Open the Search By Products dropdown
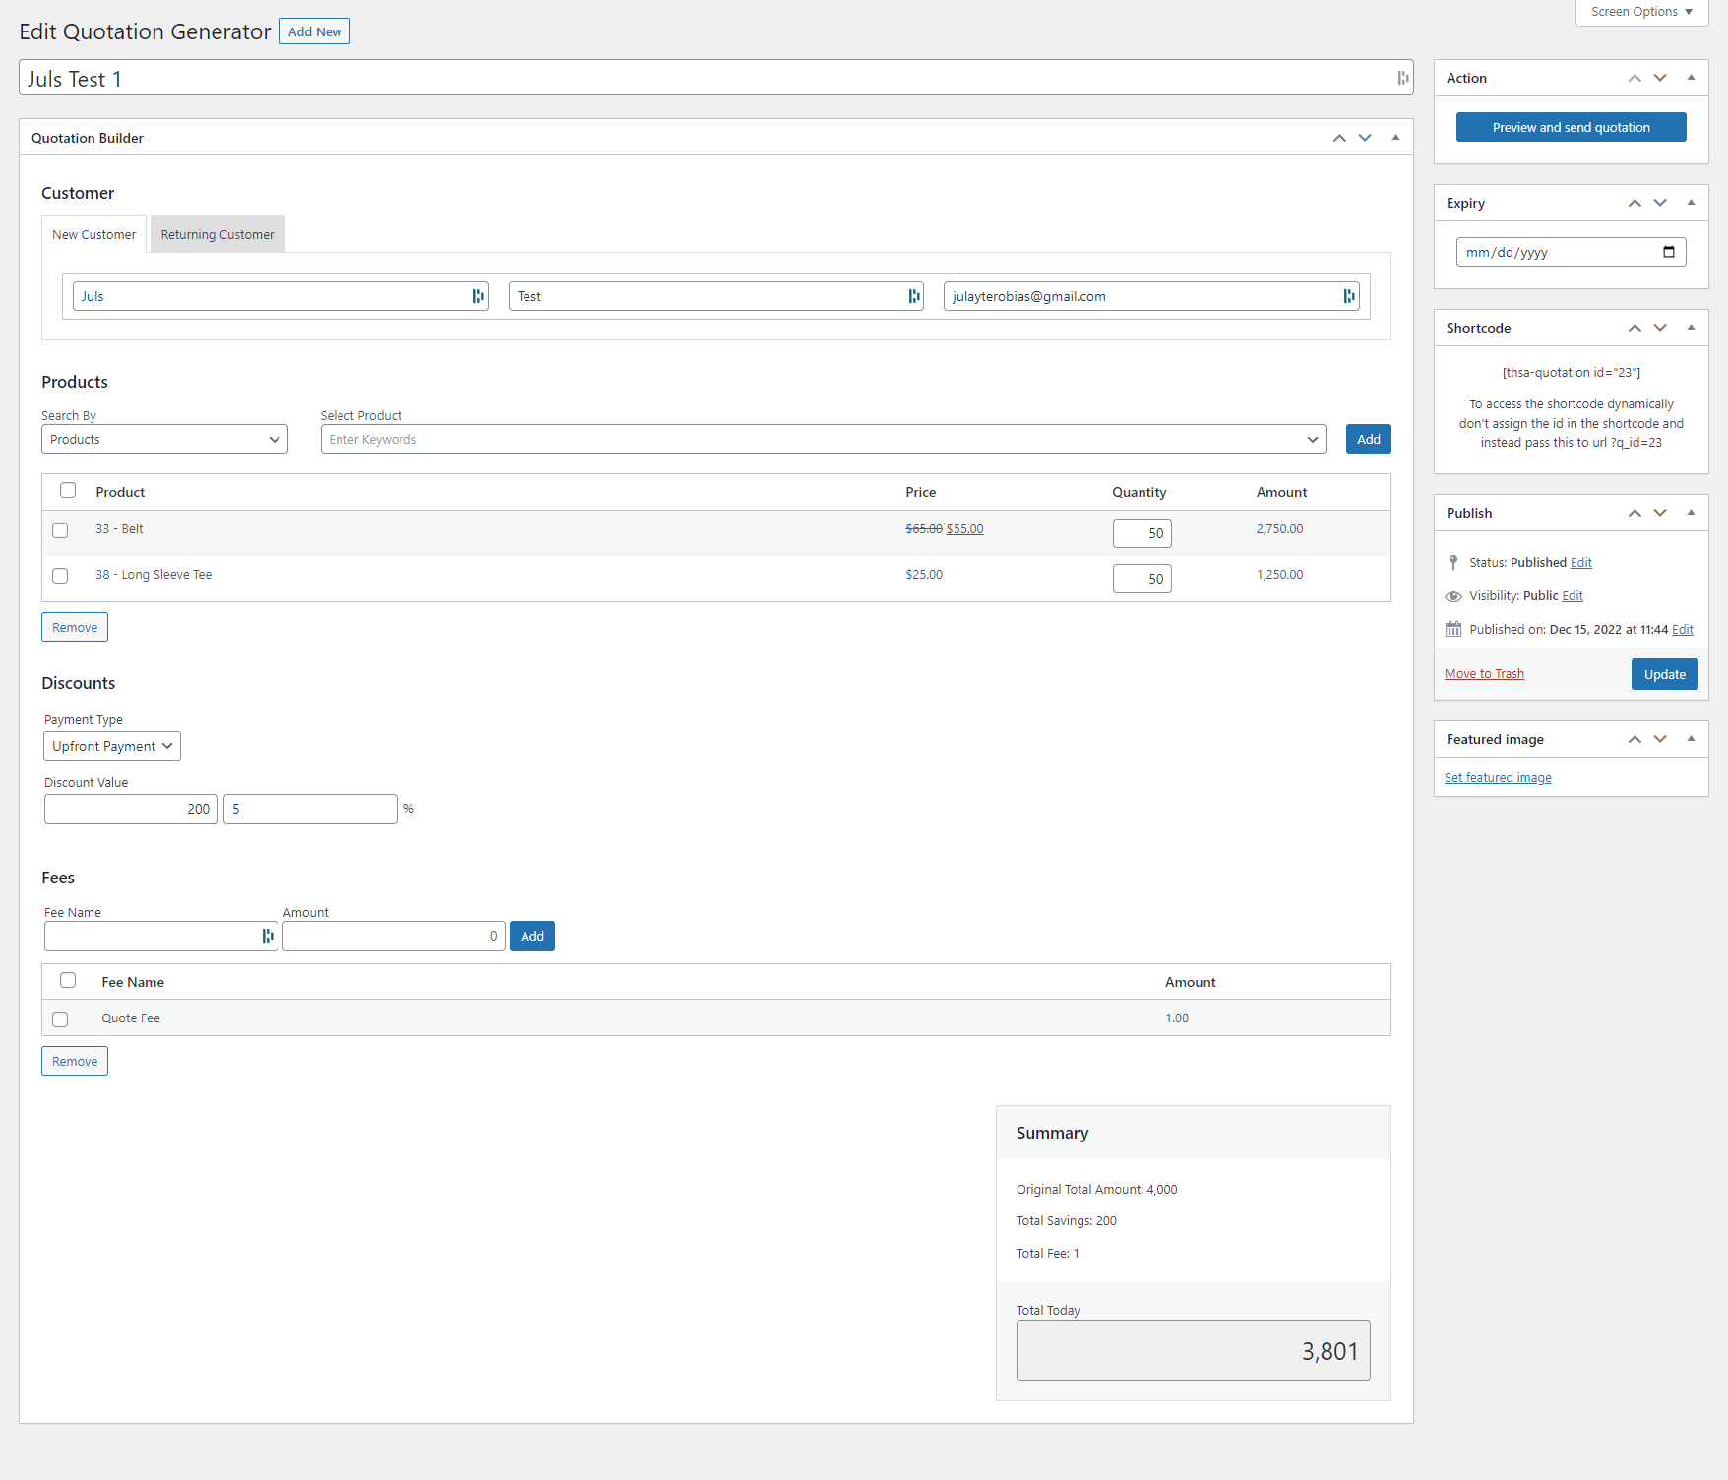1728x1480 pixels. tap(164, 439)
